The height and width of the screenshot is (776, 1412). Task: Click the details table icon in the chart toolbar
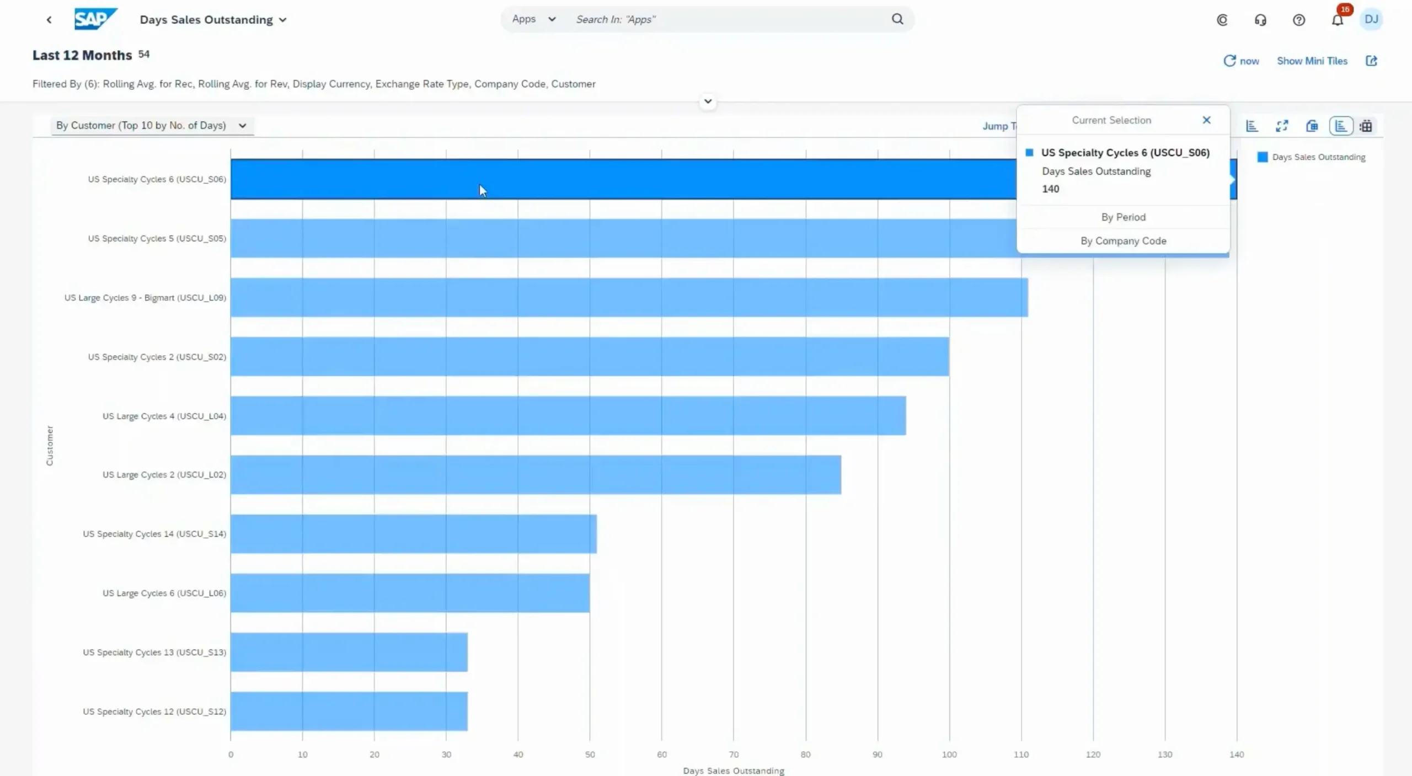pos(1312,126)
